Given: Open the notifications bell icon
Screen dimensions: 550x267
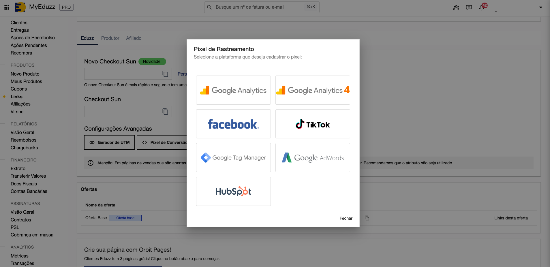Looking at the screenshot, I should pos(482,7).
